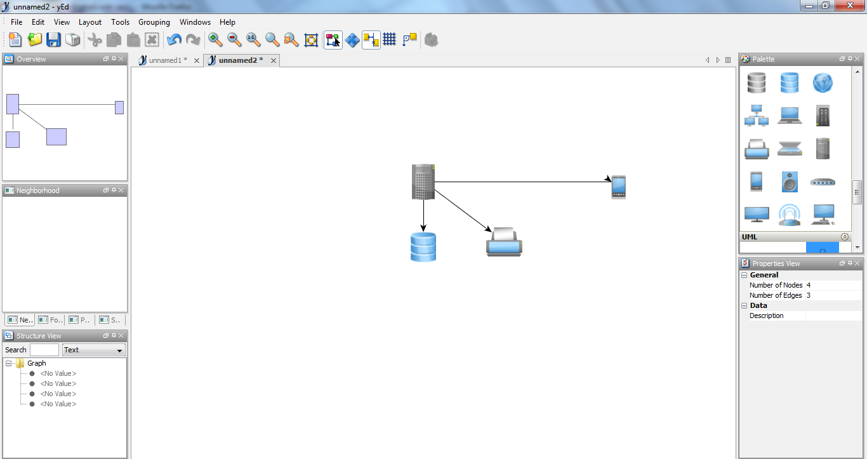Viewport: 867px width, 459px height.
Task: Save the graph with the floppy icon
Action: 53,40
